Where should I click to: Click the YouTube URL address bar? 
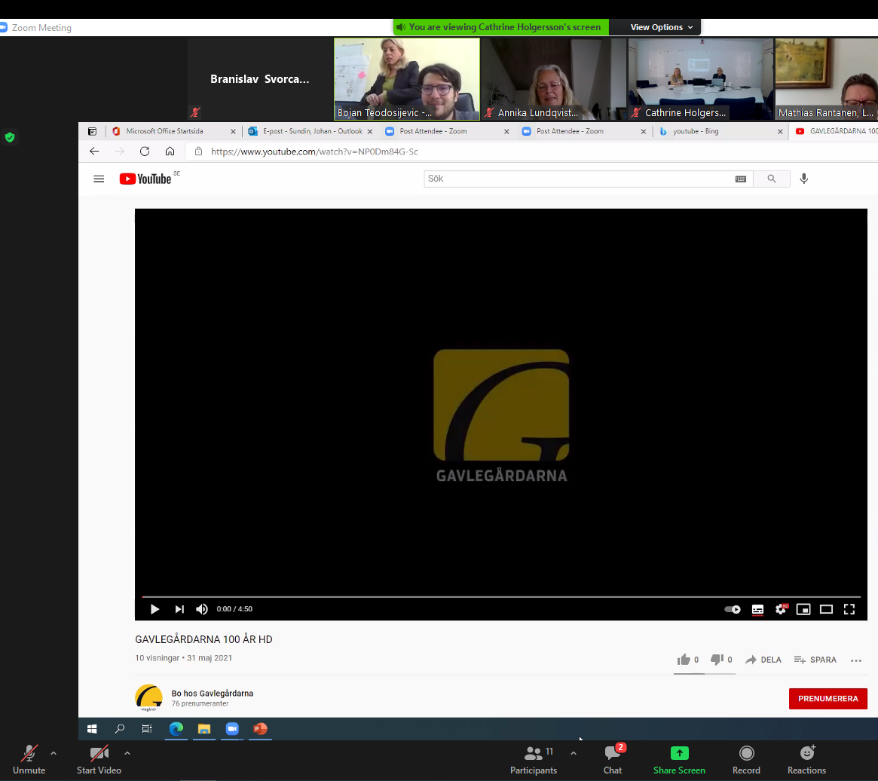point(314,152)
